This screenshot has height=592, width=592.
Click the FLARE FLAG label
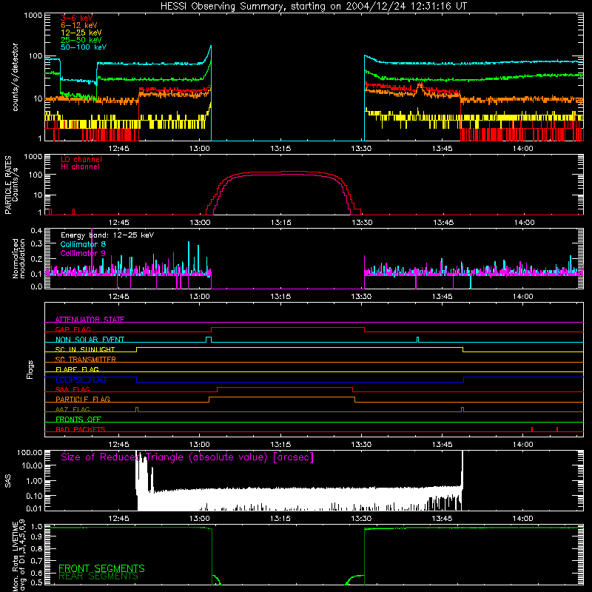[x=77, y=369]
